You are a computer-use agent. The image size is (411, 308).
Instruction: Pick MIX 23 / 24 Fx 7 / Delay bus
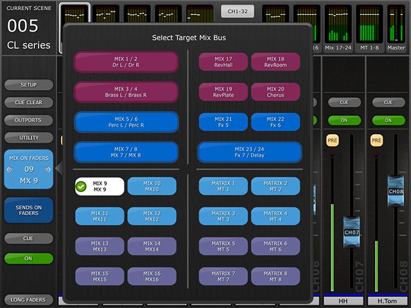(x=250, y=152)
